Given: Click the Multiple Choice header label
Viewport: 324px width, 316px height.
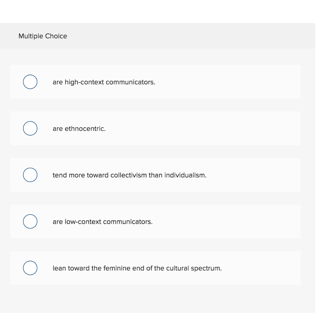Looking at the screenshot, I should coord(42,36).
